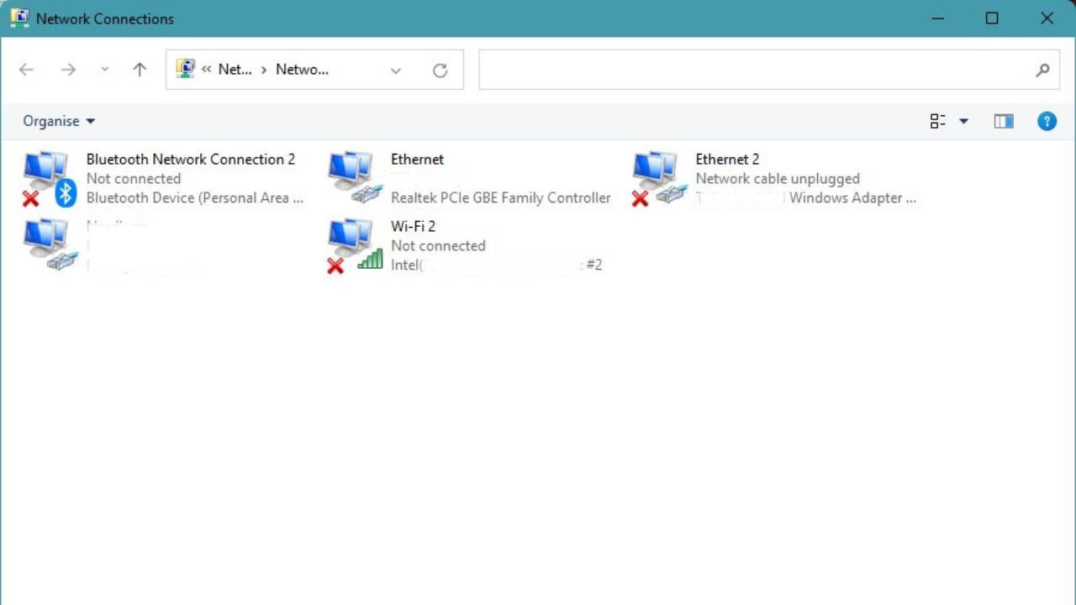Open the Organise menu
The height and width of the screenshot is (605, 1076).
(56, 121)
